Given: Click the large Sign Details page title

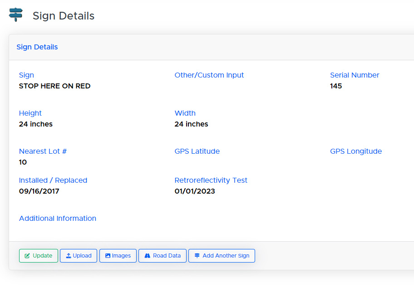Looking at the screenshot, I should [x=64, y=16].
